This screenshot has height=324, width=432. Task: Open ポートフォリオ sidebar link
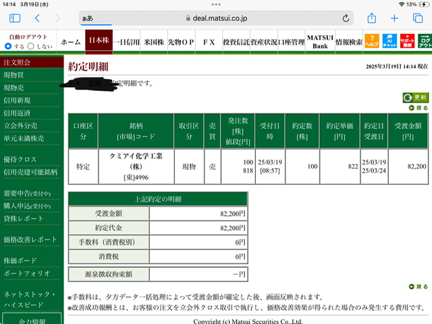click(x=27, y=273)
